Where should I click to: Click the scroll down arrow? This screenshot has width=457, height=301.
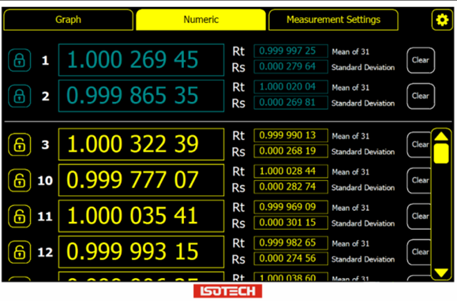441,273
